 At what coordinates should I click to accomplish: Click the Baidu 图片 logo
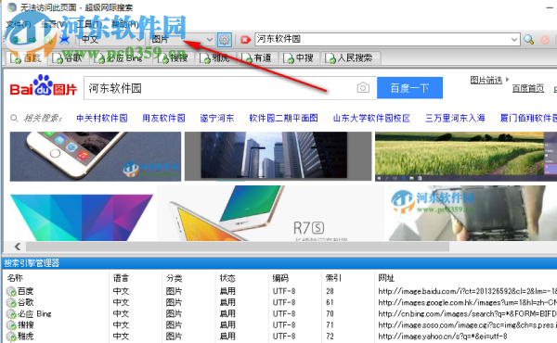(x=43, y=85)
